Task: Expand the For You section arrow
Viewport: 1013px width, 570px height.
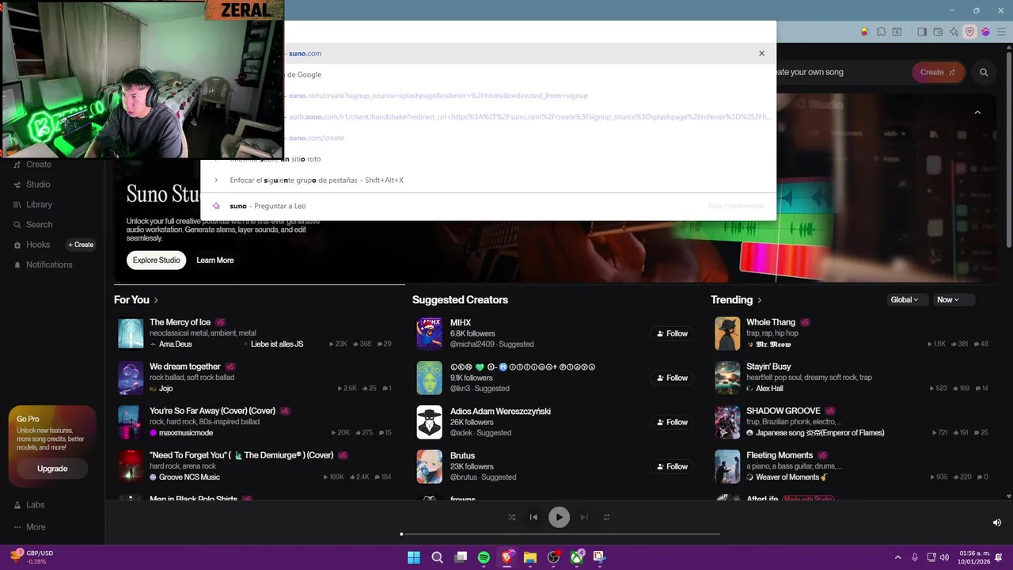Action: 156,300
